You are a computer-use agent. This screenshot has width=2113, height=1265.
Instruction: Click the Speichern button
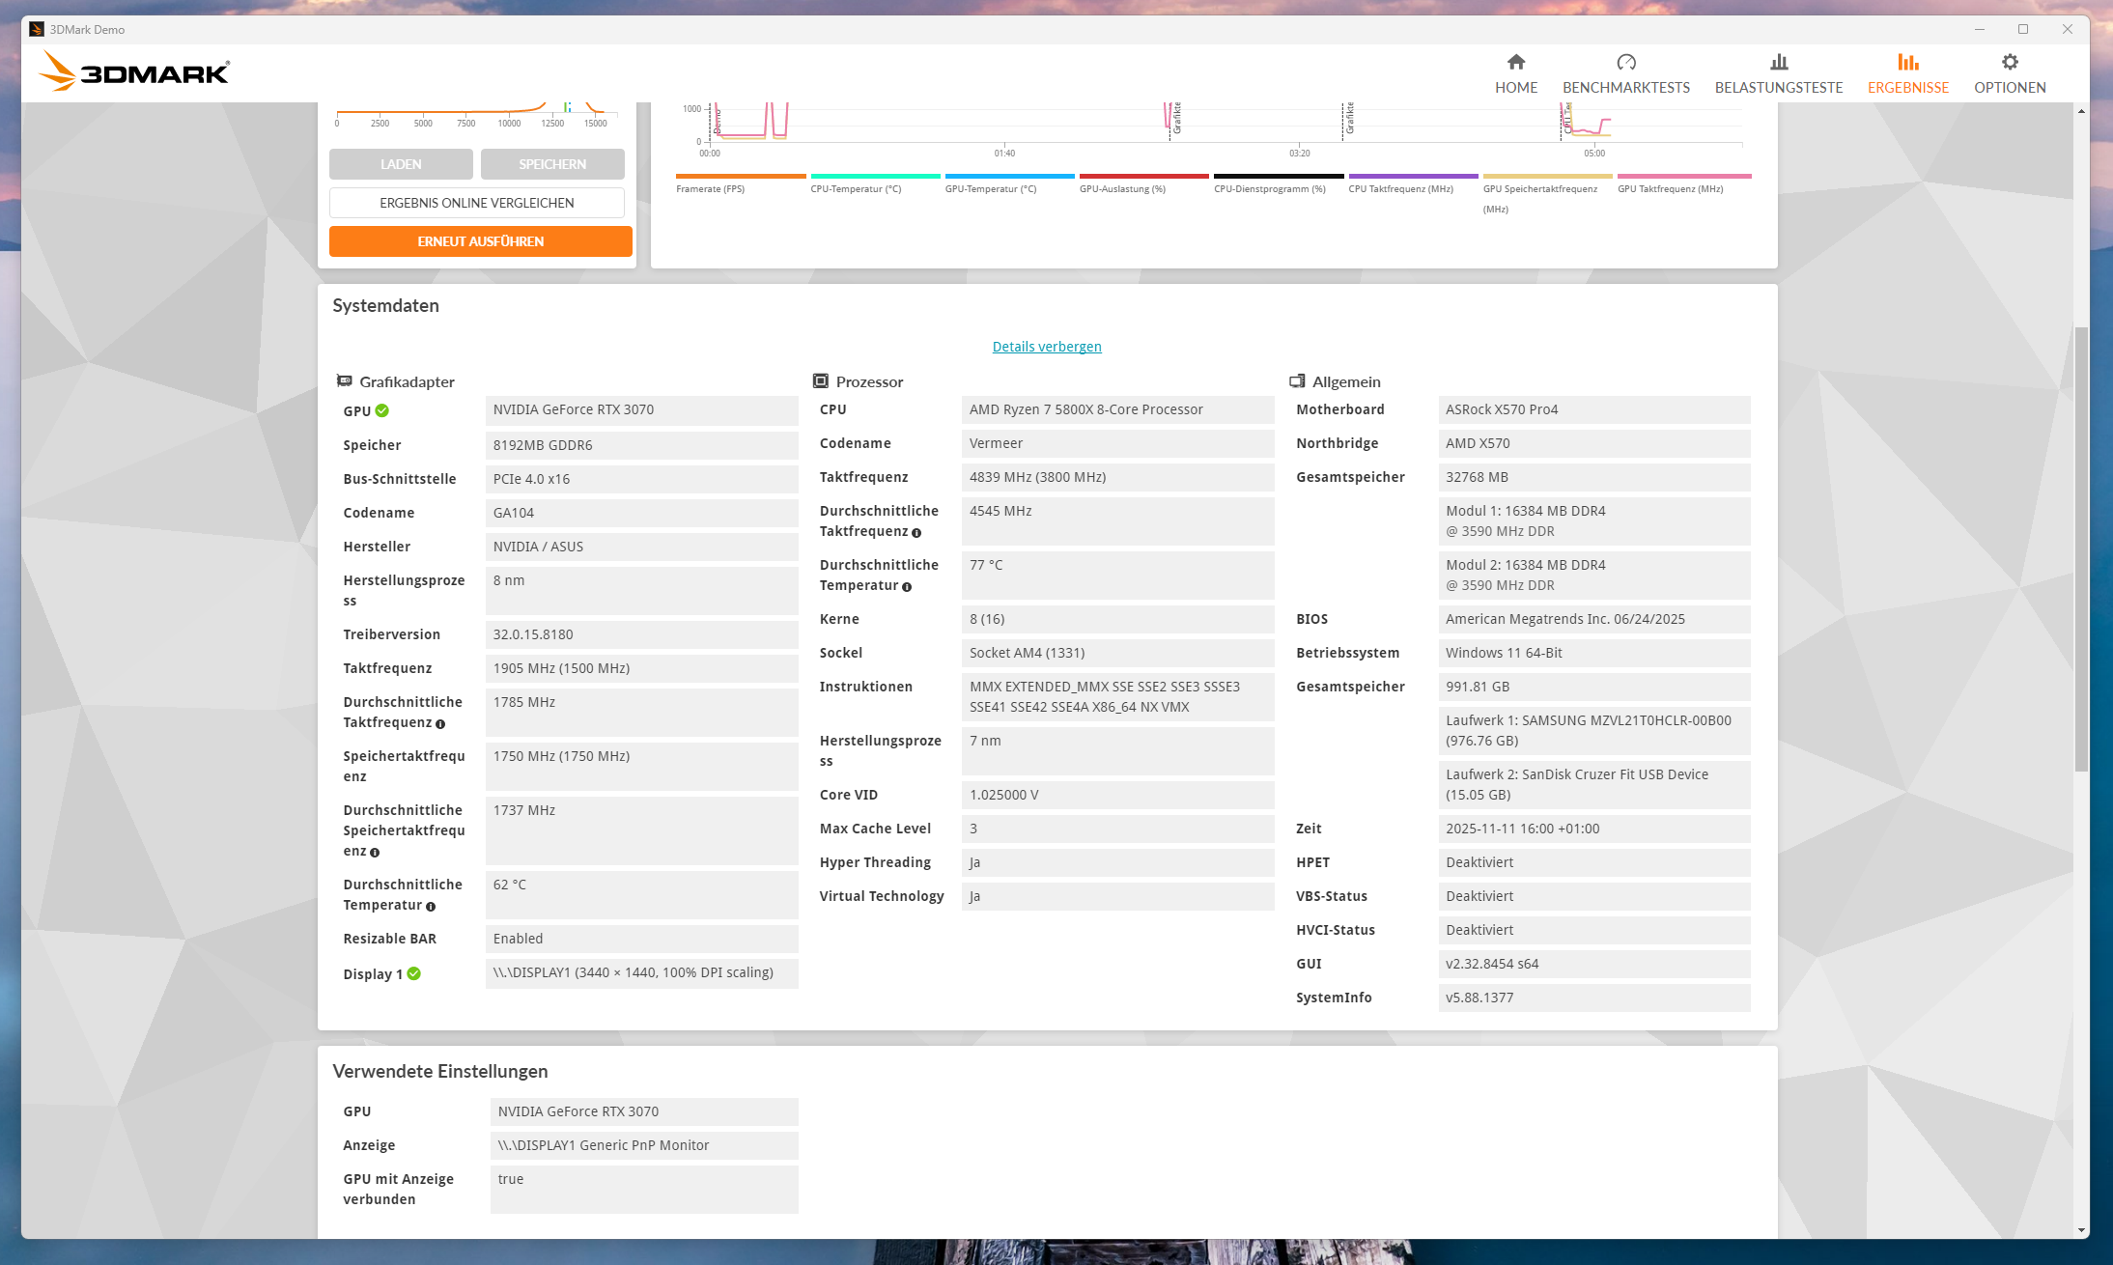click(551, 164)
